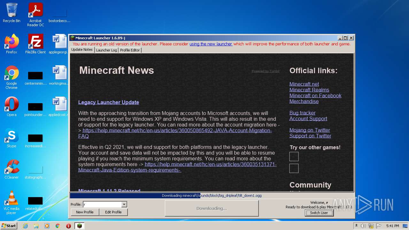
Task: Open Minecraft on Facebook link
Action: 315,96
